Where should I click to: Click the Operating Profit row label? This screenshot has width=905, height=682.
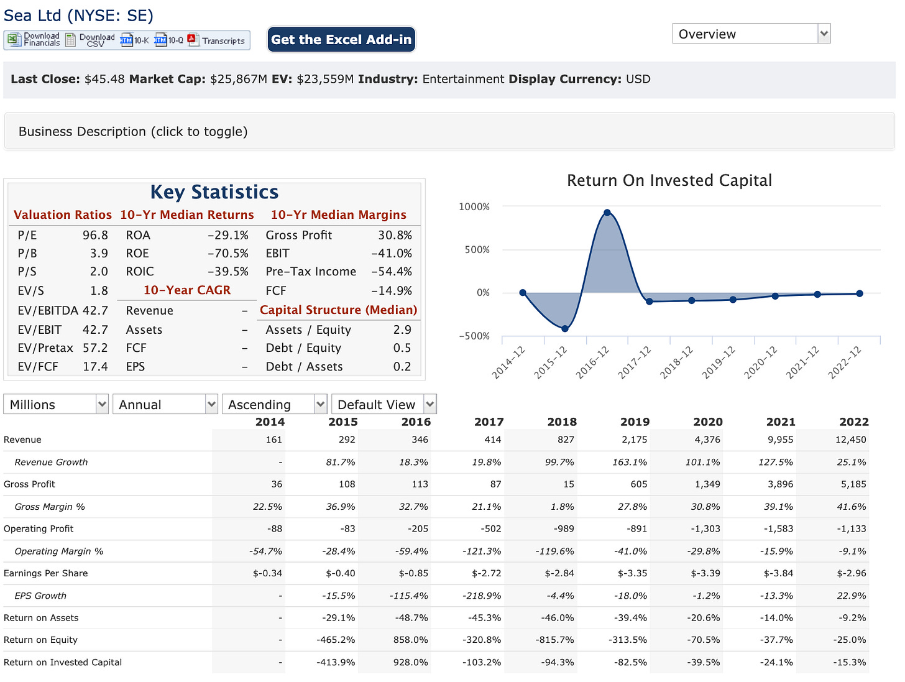(39, 529)
